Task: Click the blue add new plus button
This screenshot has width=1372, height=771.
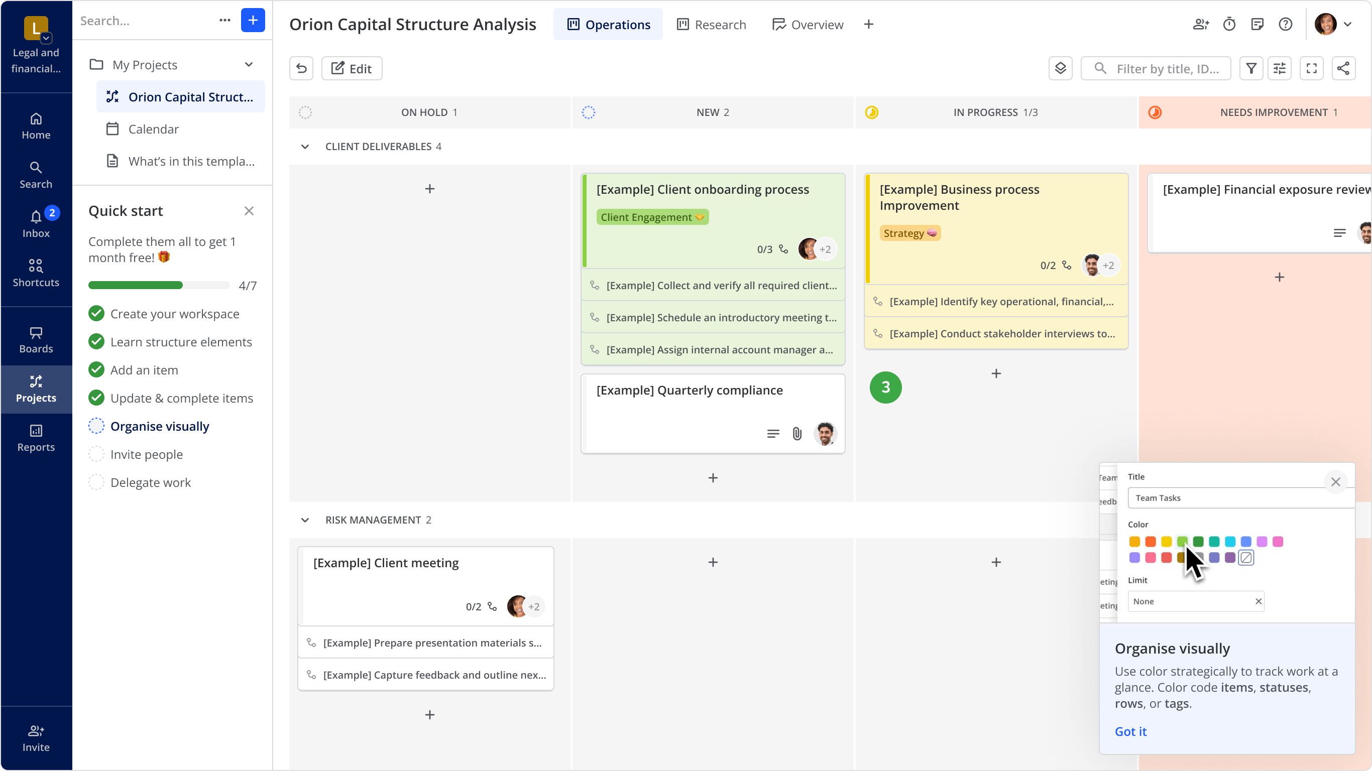Action: 253,20
